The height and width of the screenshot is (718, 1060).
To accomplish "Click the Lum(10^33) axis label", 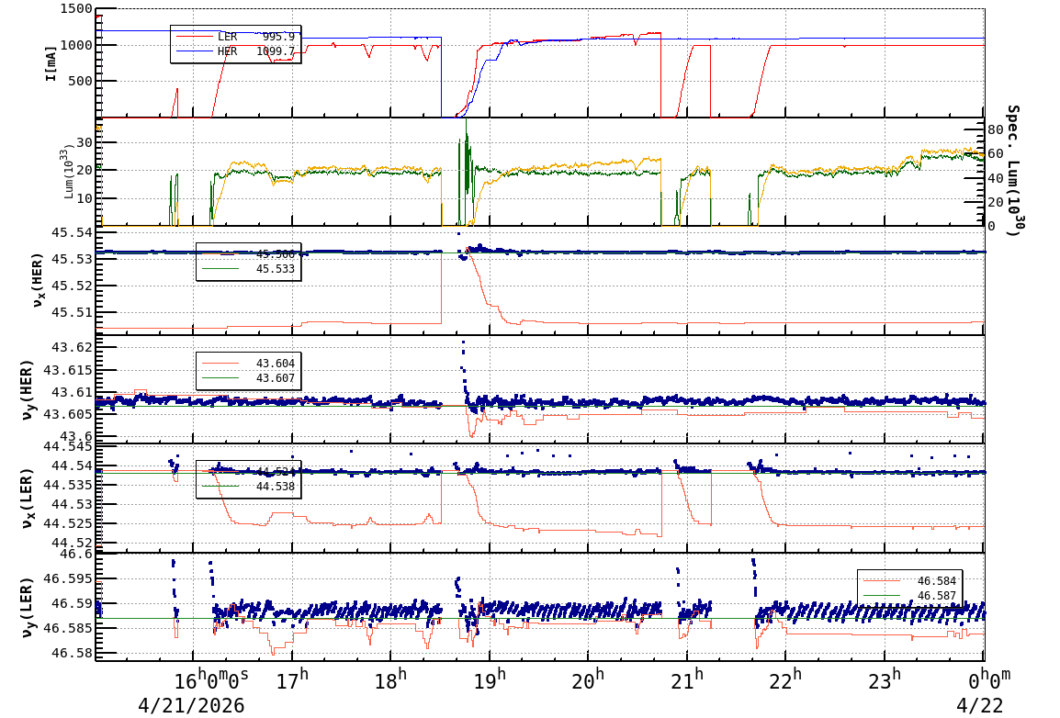I will click(69, 172).
